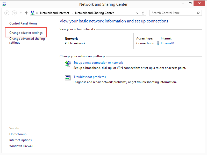The width and height of the screenshot is (207, 155).
Task: Open Change advanced sharing settings
Action: click(x=27, y=40)
